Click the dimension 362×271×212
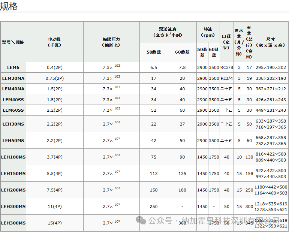The height and width of the screenshot is (232, 289). 271,89
